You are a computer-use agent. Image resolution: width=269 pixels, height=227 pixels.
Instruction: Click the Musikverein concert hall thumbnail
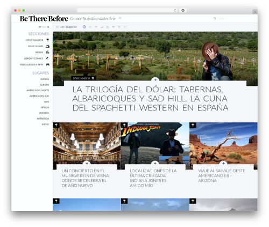pyautogui.click(x=87, y=143)
